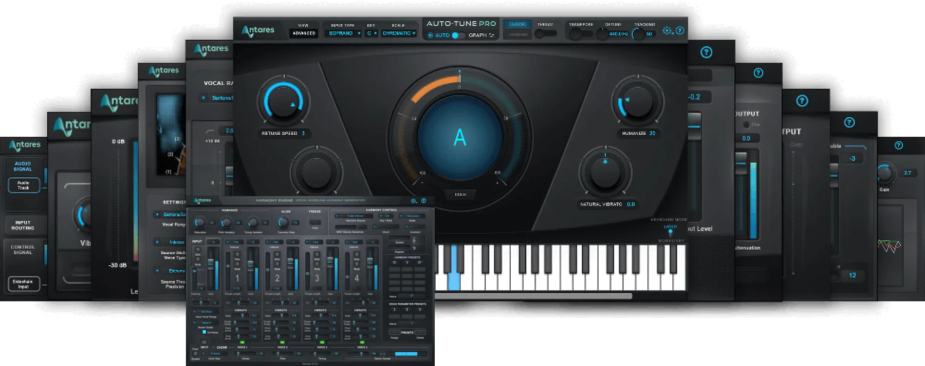Enable the De-Noise checkbox

[204, 332]
